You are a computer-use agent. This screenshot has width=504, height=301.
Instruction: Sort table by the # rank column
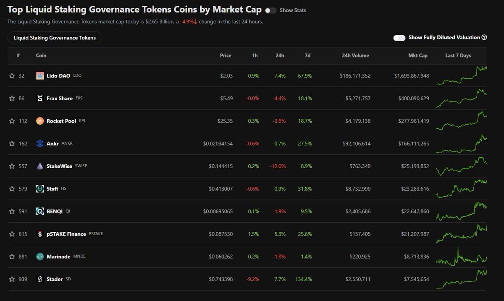click(x=18, y=55)
